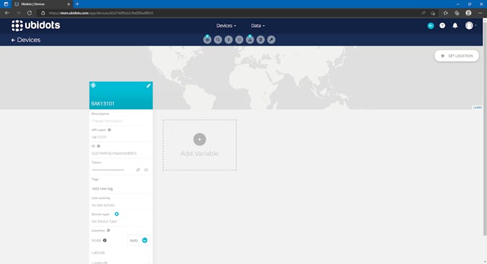The width and height of the screenshot is (487, 264).
Task: Copy the token with the copy icon
Action: (x=138, y=170)
